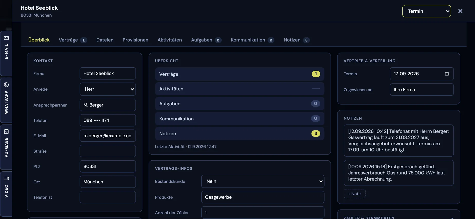
Task: Open the Kommunikation row in Übersicht
Action: pyautogui.click(x=240, y=119)
